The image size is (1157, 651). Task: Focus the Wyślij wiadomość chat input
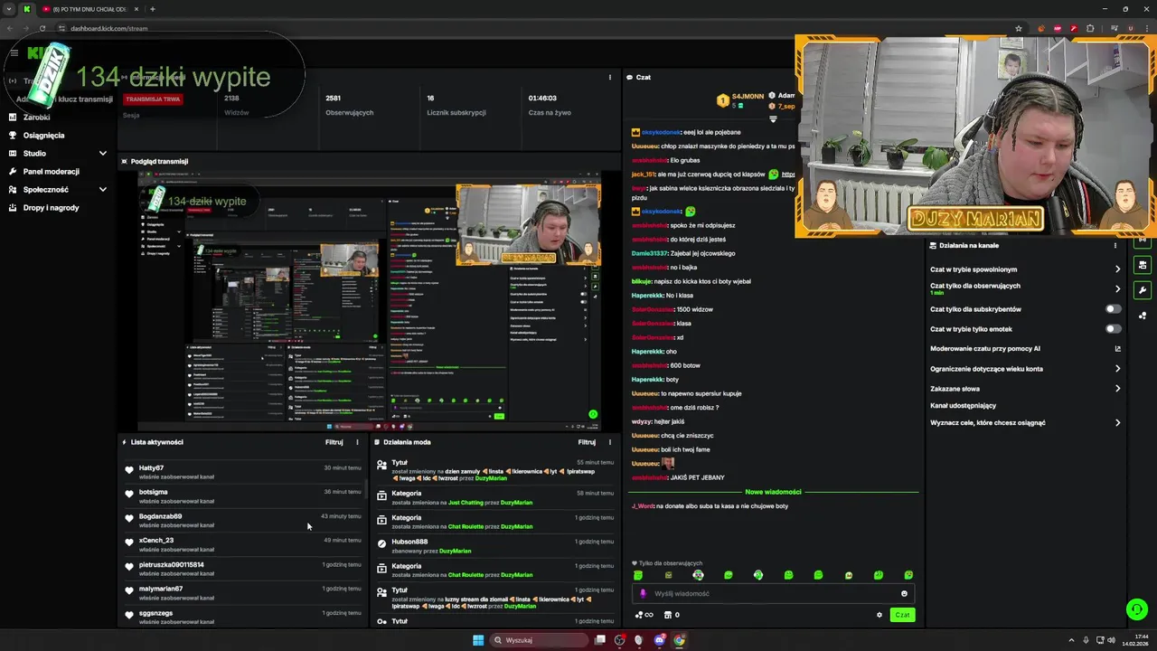point(773,594)
